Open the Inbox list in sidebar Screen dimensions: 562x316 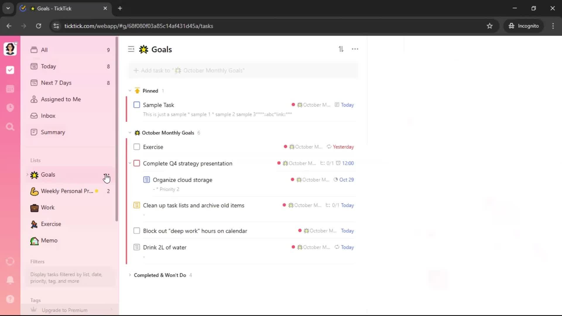48,116
